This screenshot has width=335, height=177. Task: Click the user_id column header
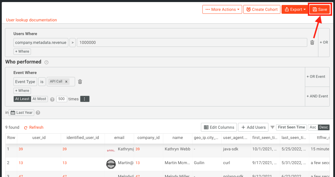point(39,138)
